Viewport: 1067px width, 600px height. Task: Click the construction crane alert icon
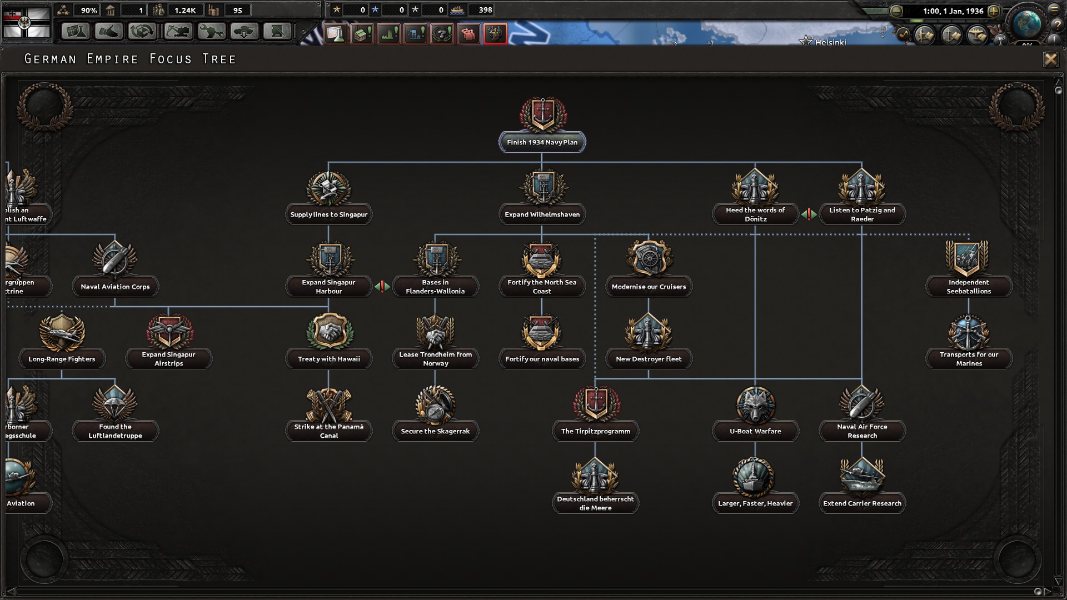click(416, 34)
